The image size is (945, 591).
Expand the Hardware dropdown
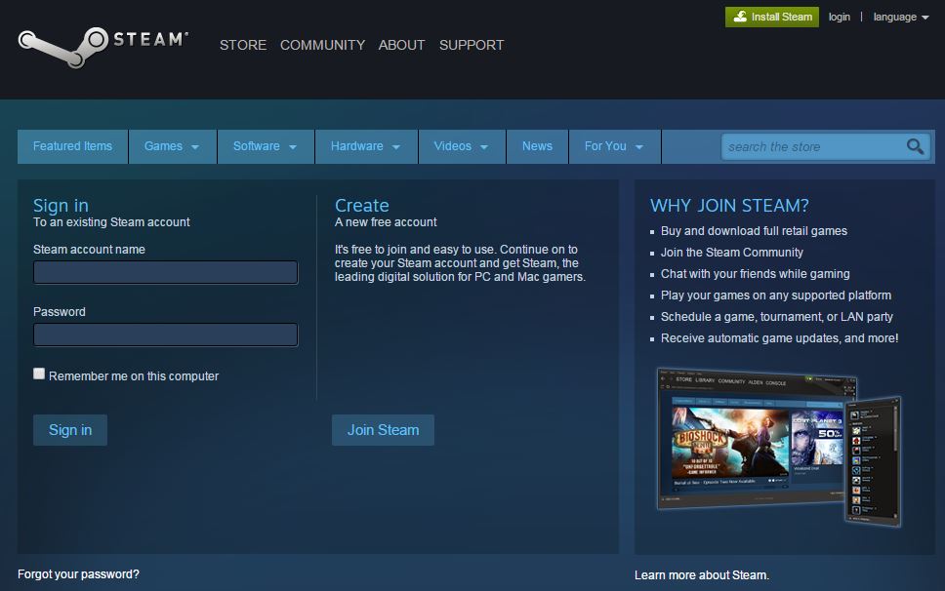(x=366, y=146)
